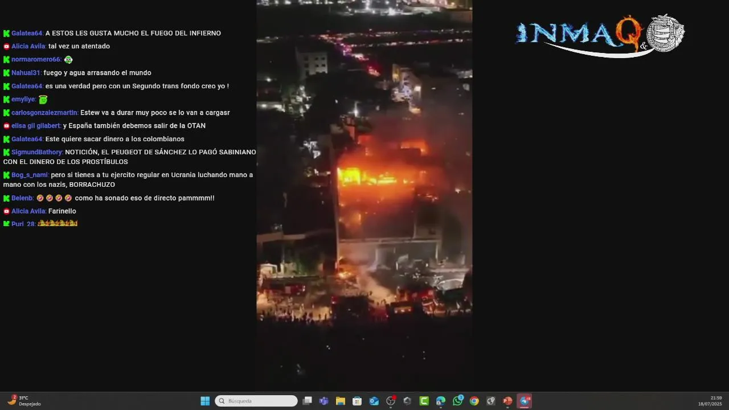This screenshot has height=410, width=729.
Task: Open the Camtasia green taskbar icon
Action: tap(424, 401)
